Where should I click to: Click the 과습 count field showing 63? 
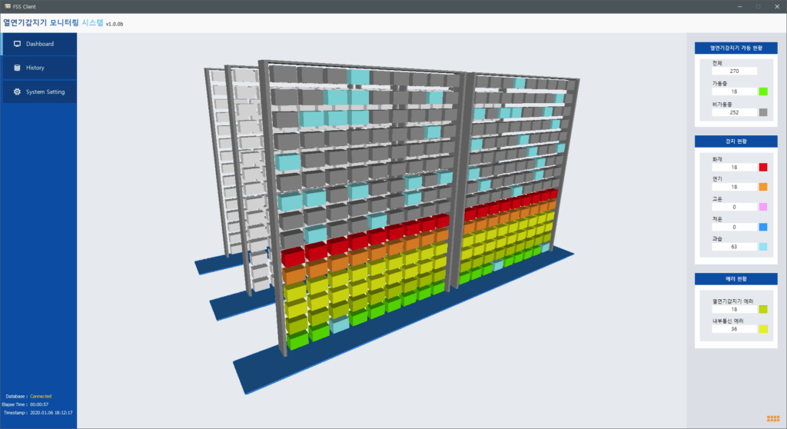pos(734,247)
